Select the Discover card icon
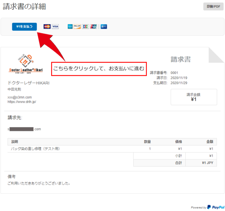This screenshot has width=225, height=211. click(77, 27)
